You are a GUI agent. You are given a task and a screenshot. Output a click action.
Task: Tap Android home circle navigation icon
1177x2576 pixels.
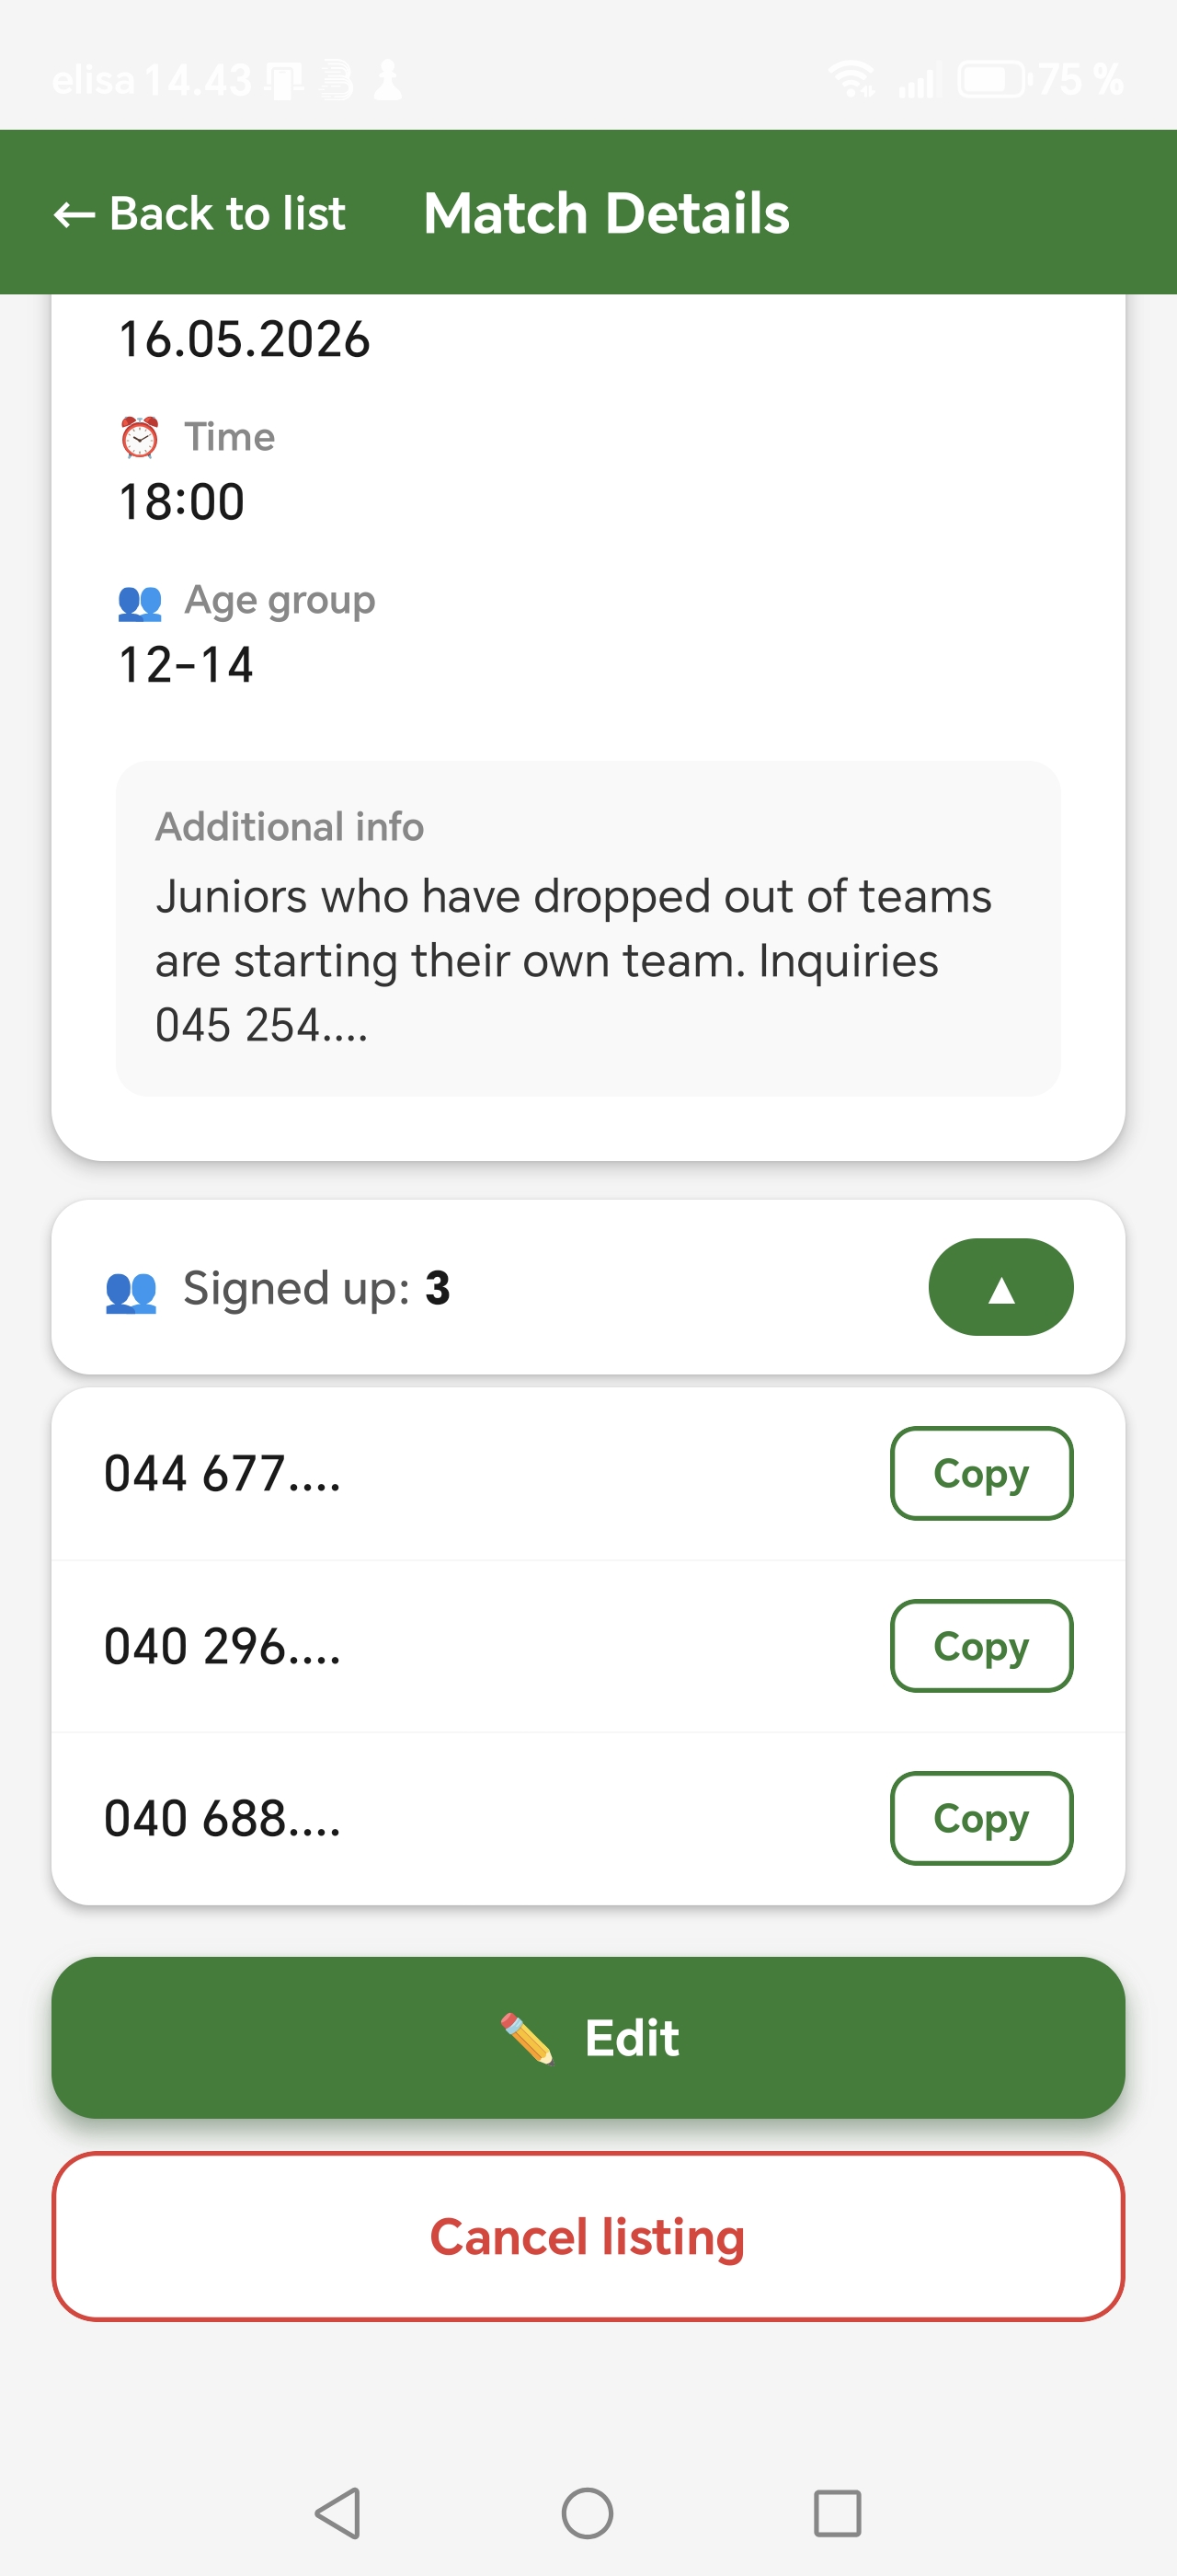pyautogui.click(x=588, y=2513)
